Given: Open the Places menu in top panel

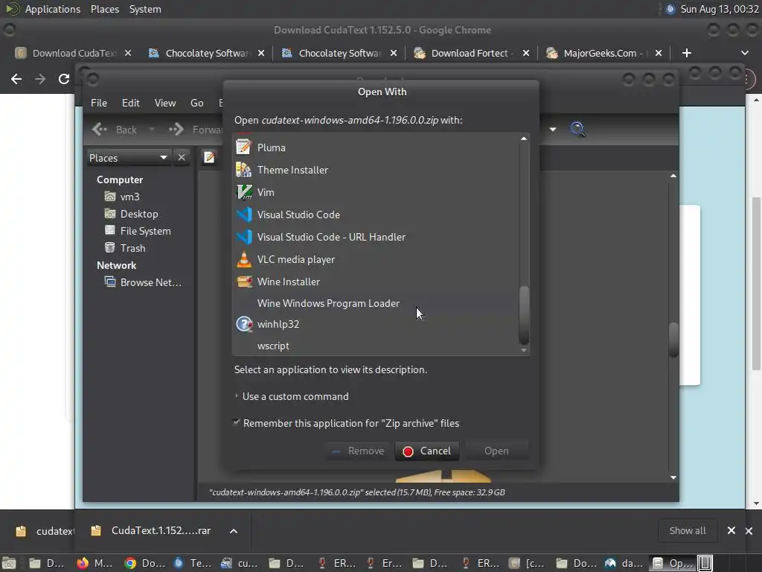Looking at the screenshot, I should [x=105, y=9].
